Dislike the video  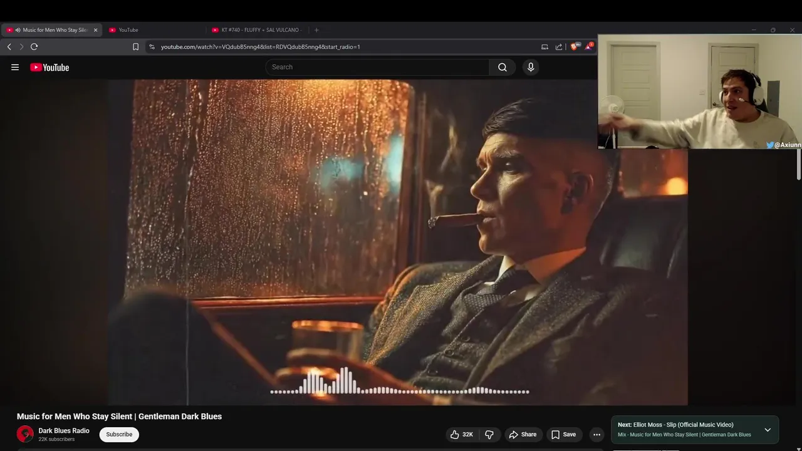click(489, 434)
